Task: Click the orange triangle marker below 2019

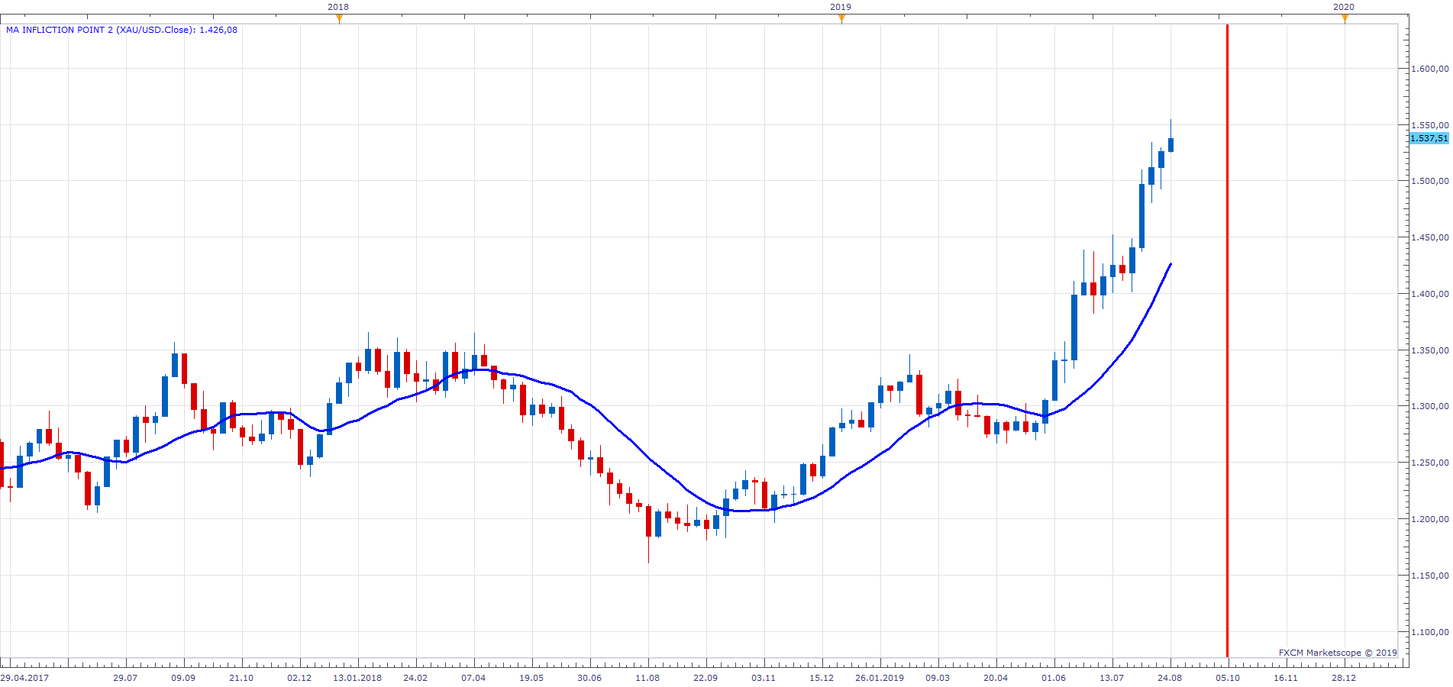Action: coord(841,18)
